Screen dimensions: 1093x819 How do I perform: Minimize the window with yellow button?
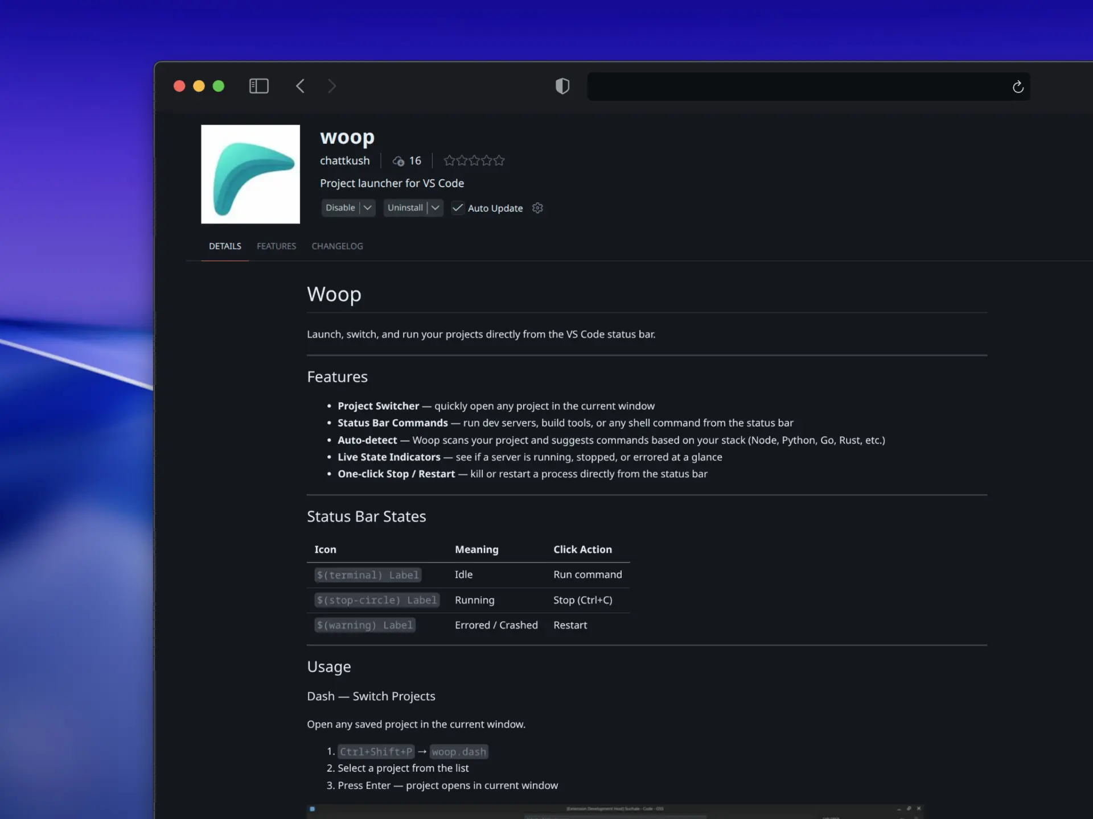coord(199,86)
